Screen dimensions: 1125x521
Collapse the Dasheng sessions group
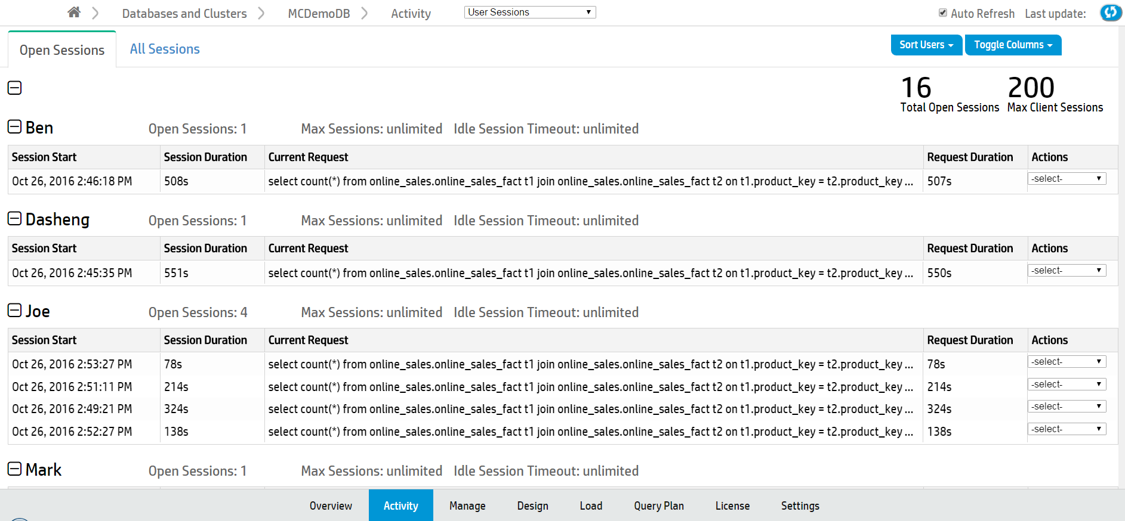coord(14,219)
